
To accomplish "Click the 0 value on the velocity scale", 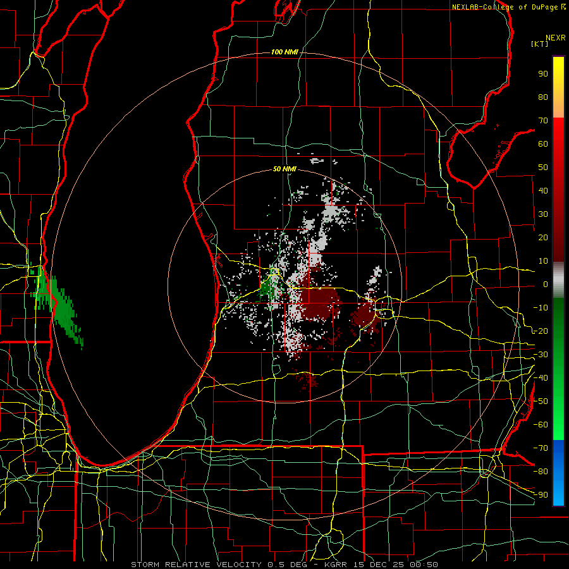I will point(546,284).
